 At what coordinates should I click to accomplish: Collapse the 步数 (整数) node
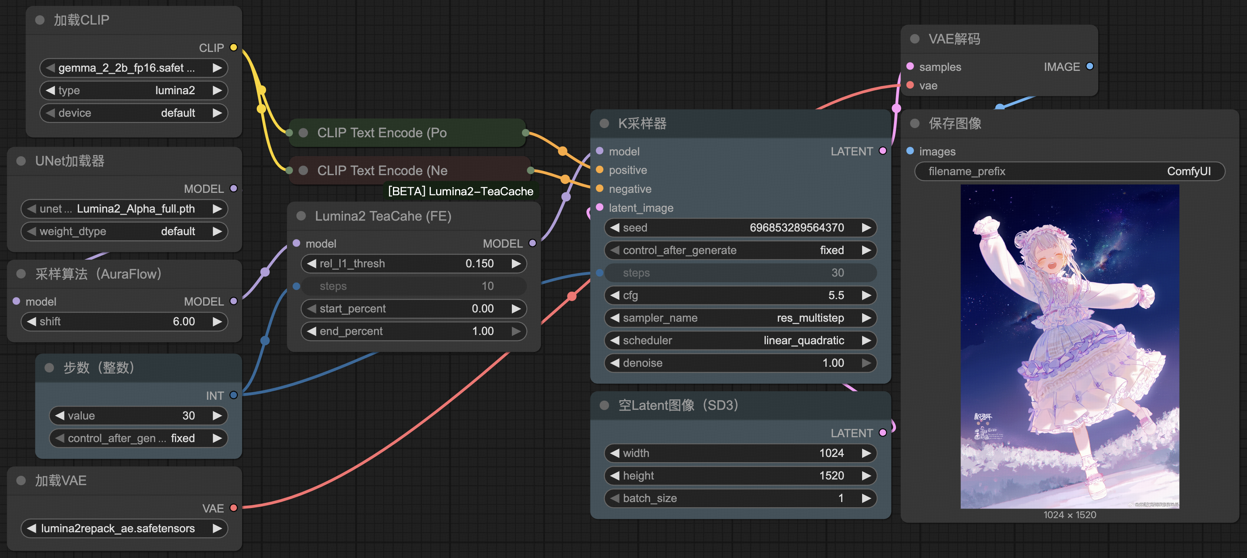[50, 368]
